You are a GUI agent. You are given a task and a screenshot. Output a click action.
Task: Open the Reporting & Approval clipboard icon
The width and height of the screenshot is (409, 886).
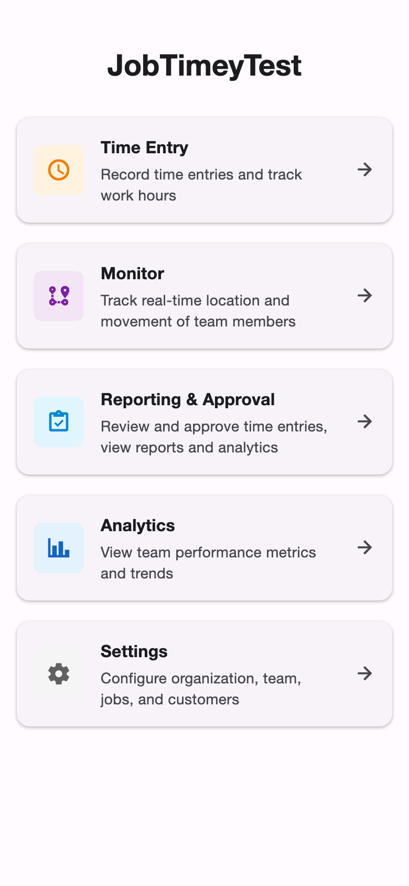point(59,421)
